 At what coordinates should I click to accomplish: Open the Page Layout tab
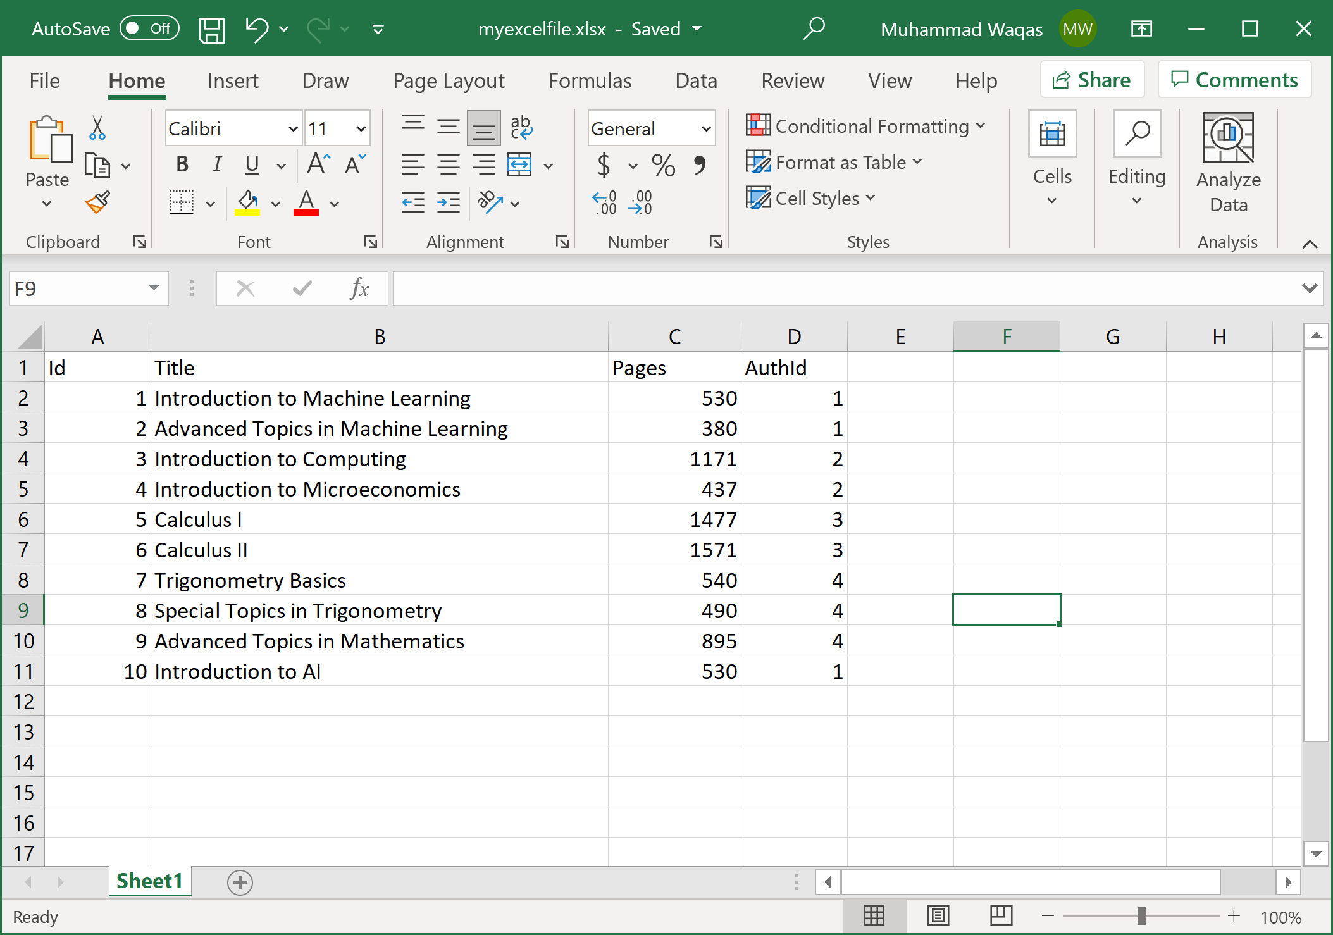click(449, 81)
